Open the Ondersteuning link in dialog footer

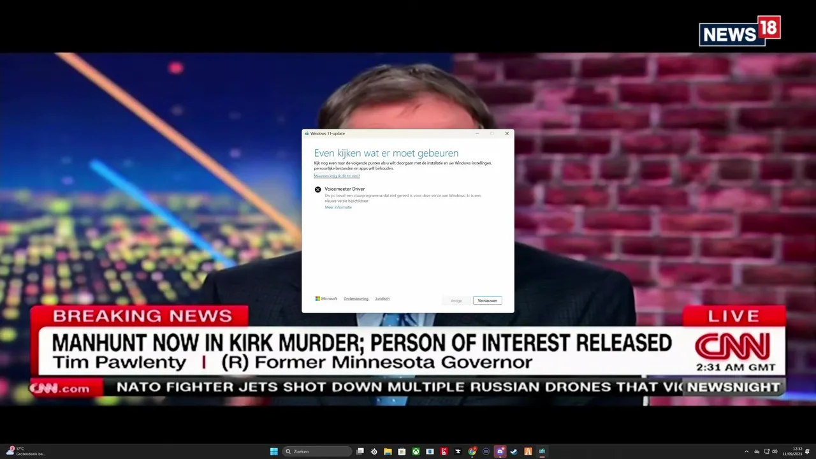(356, 298)
